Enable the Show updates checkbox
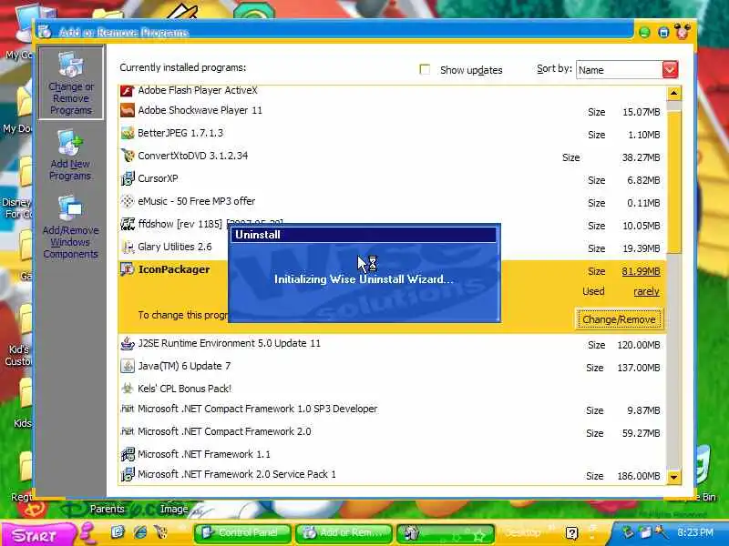The image size is (729, 546). (x=425, y=70)
